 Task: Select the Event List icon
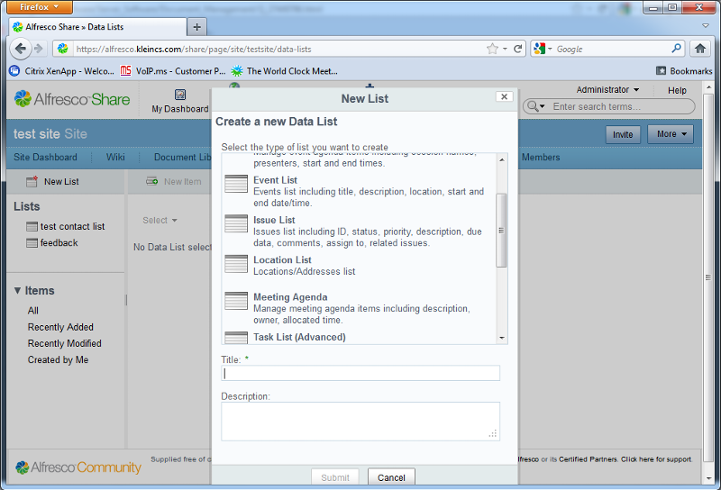(x=236, y=184)
